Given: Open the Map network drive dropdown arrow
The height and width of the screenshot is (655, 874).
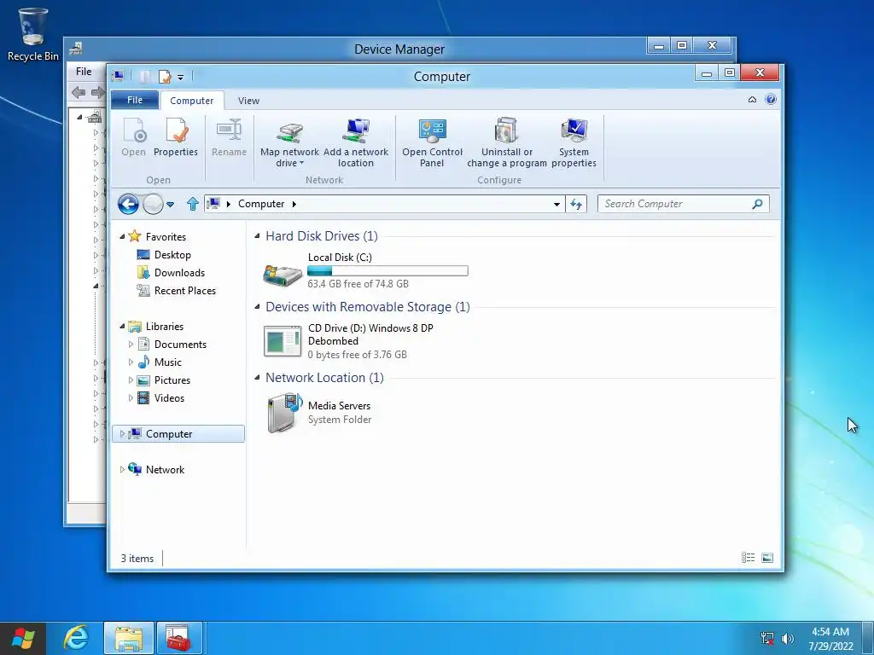Looking at the screenshot, I should 301,163.
